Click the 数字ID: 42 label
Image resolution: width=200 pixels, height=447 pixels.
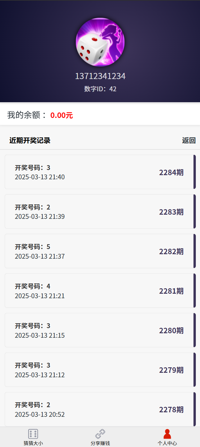(x=100, y=89)
